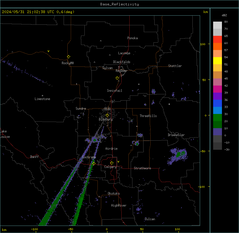Click the Banff label
The width and height of the screenshot is (239, 233).
point(34,157)
